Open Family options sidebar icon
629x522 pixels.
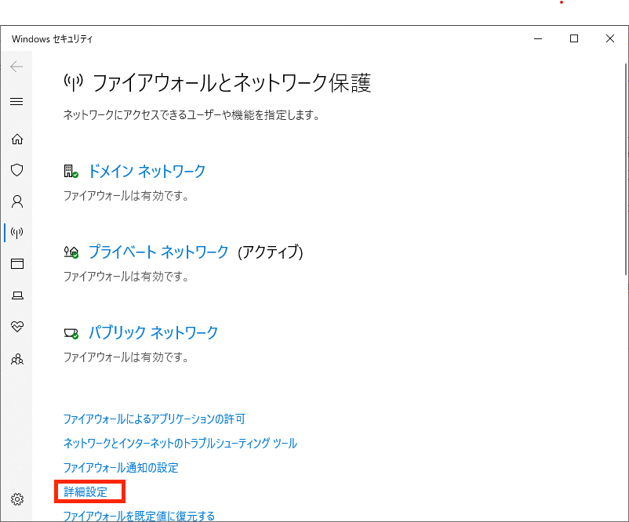[x=16, y=359]
